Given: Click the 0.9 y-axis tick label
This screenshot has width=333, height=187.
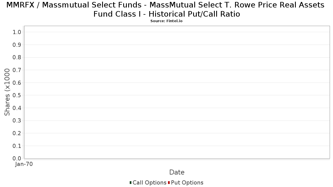Looking at the screenshot, I should click(17, 45).
